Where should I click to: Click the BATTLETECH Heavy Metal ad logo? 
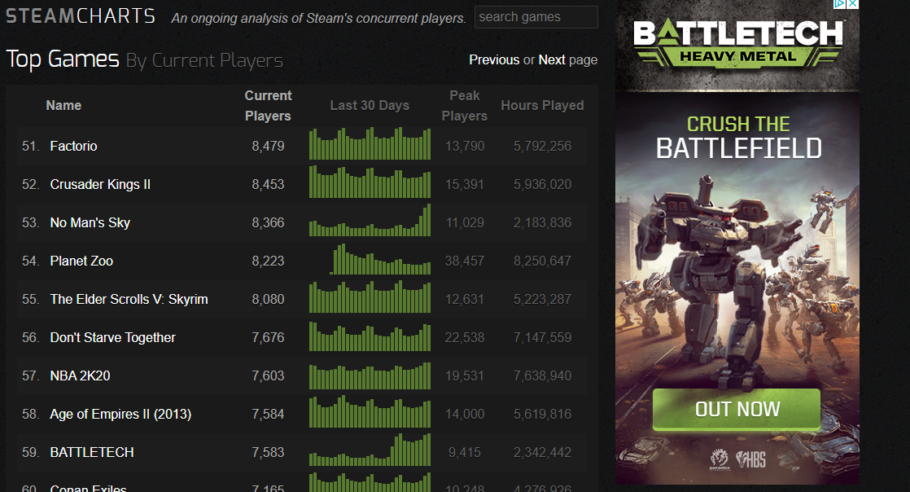[737, 42]
